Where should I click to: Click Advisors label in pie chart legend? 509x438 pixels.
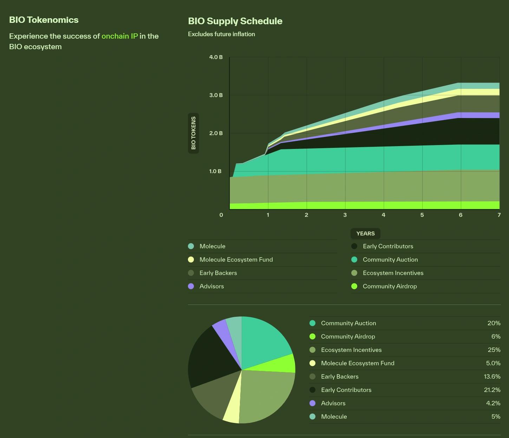tap(333, 403)
